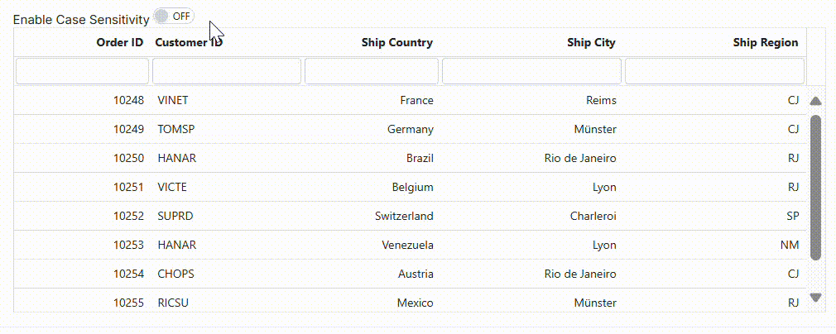836x334 pixels.
Task: Click the scroll up arrow
Action: pyautogui.click(x=815, y=102)
